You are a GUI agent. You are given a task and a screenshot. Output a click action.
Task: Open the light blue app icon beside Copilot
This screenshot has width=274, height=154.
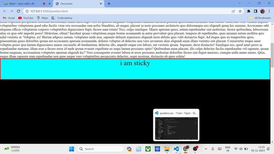tap(139, 149)
